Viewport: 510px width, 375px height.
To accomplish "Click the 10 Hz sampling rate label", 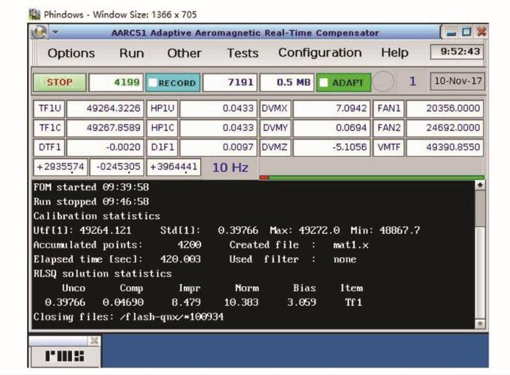I will pos(230,167).
